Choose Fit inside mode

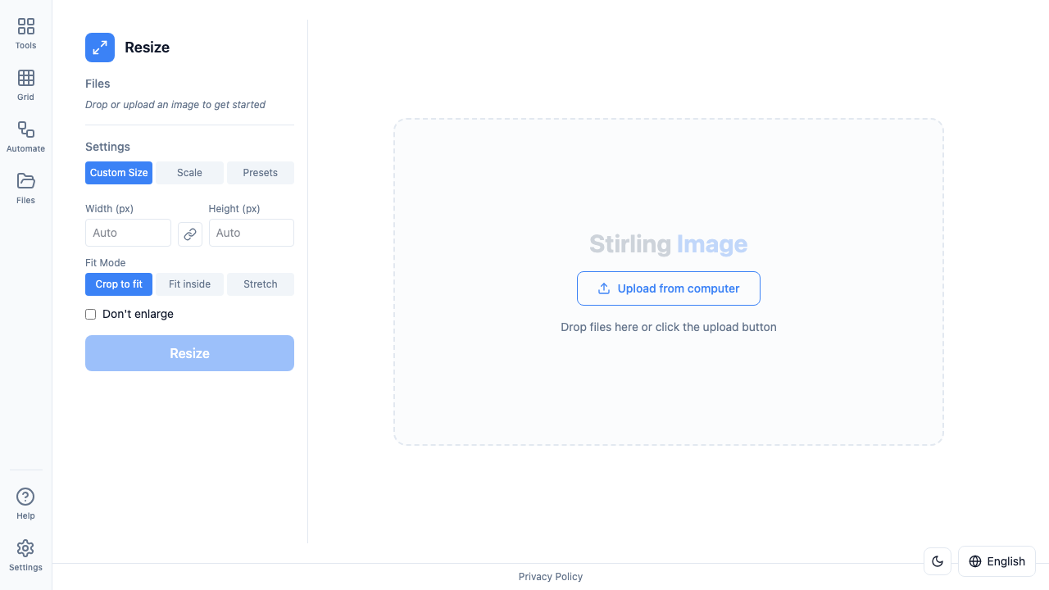click(189, 284)
